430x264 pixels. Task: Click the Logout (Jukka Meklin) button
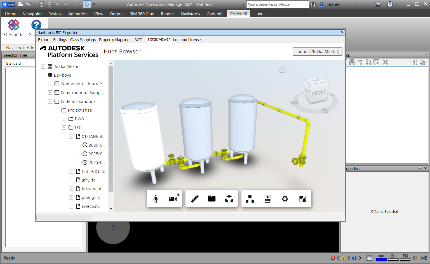pyautogui.click(x=317, y=51)
